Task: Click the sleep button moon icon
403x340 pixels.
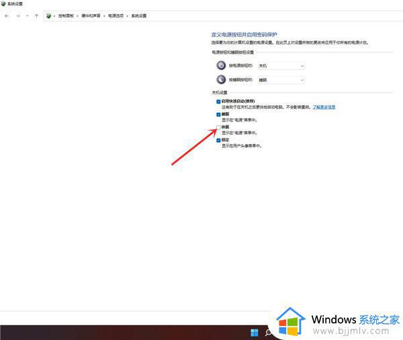Action: (x=221, y=79)
